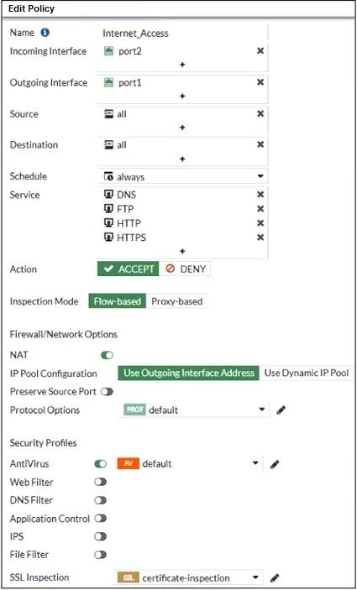
Task: Disable the NAT toggle
Action: pos(107,355)
